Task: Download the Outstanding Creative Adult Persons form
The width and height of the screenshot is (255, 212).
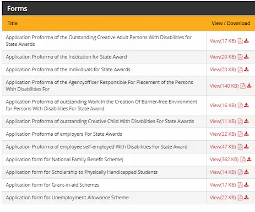Action: [x=246, y=41]
